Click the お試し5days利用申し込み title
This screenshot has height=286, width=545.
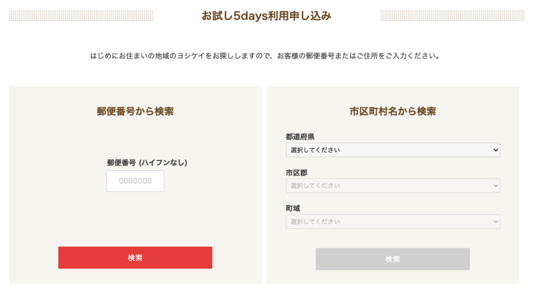(x=266, y=16)
